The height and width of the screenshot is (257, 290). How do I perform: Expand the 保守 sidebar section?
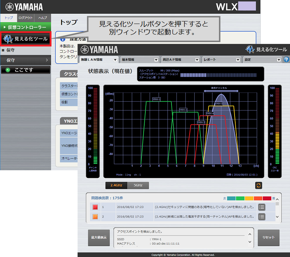pyautogui.click(x=25, y=60)
